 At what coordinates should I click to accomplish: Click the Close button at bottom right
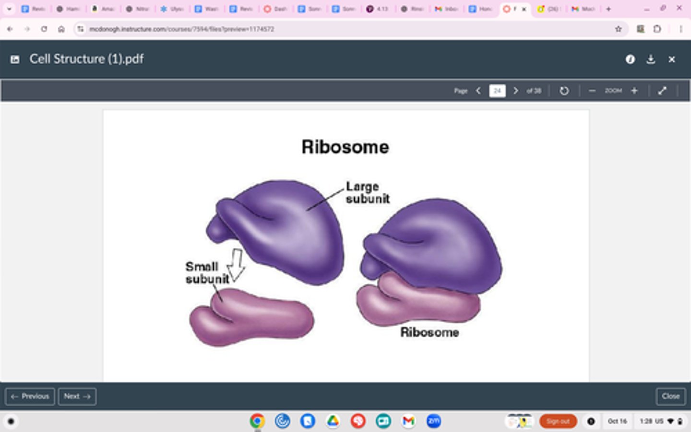671,397
